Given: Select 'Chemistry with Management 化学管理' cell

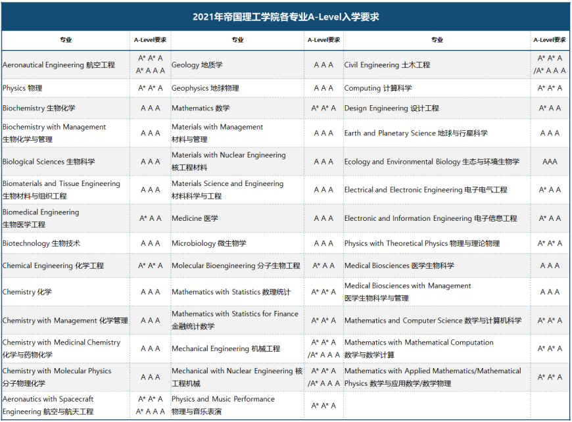Looking at the screenshot, I should tap(65, 321).
